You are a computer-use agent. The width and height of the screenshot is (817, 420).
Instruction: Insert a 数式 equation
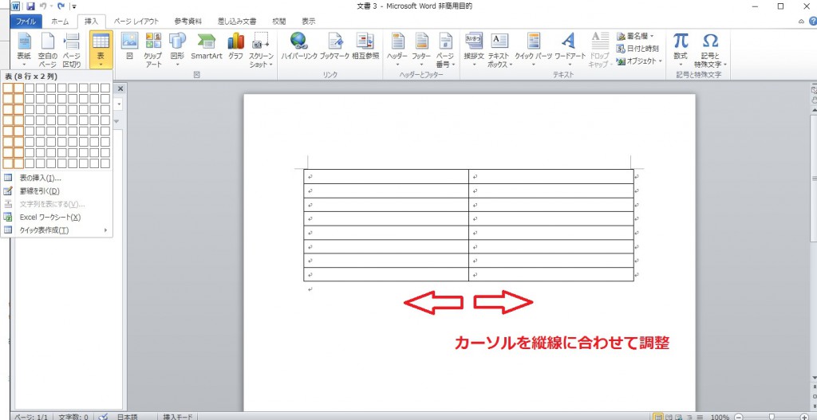click(x=681, y=50)
